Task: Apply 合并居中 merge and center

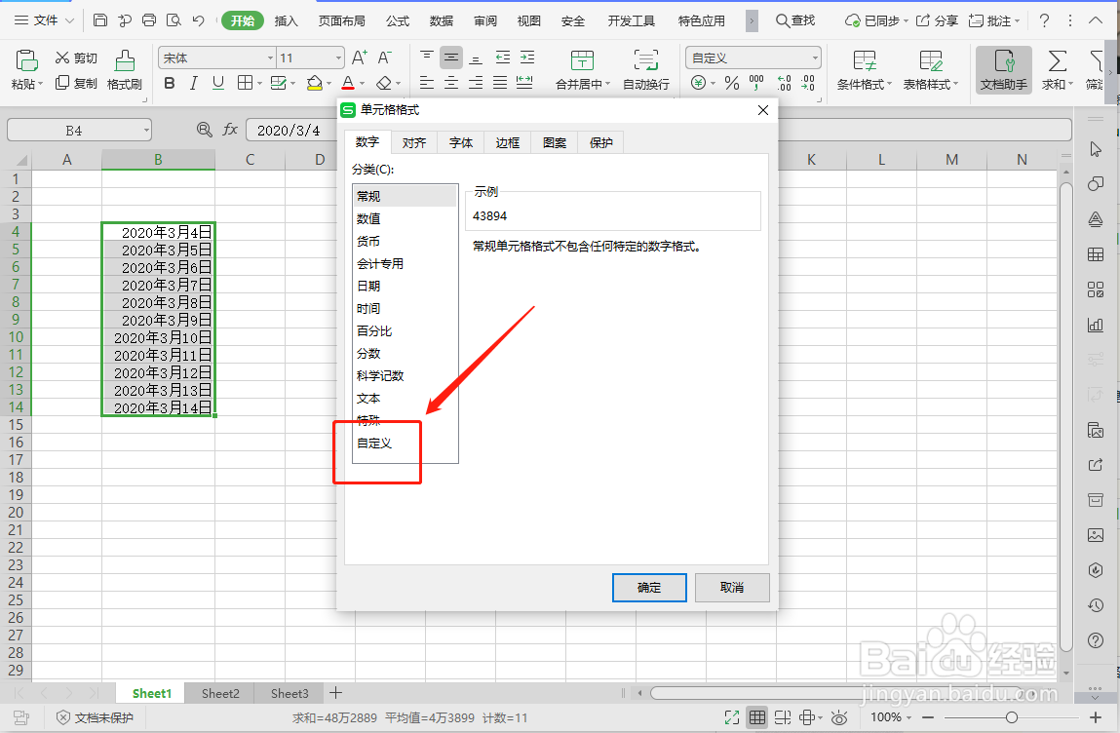Action: coord(582,70)
